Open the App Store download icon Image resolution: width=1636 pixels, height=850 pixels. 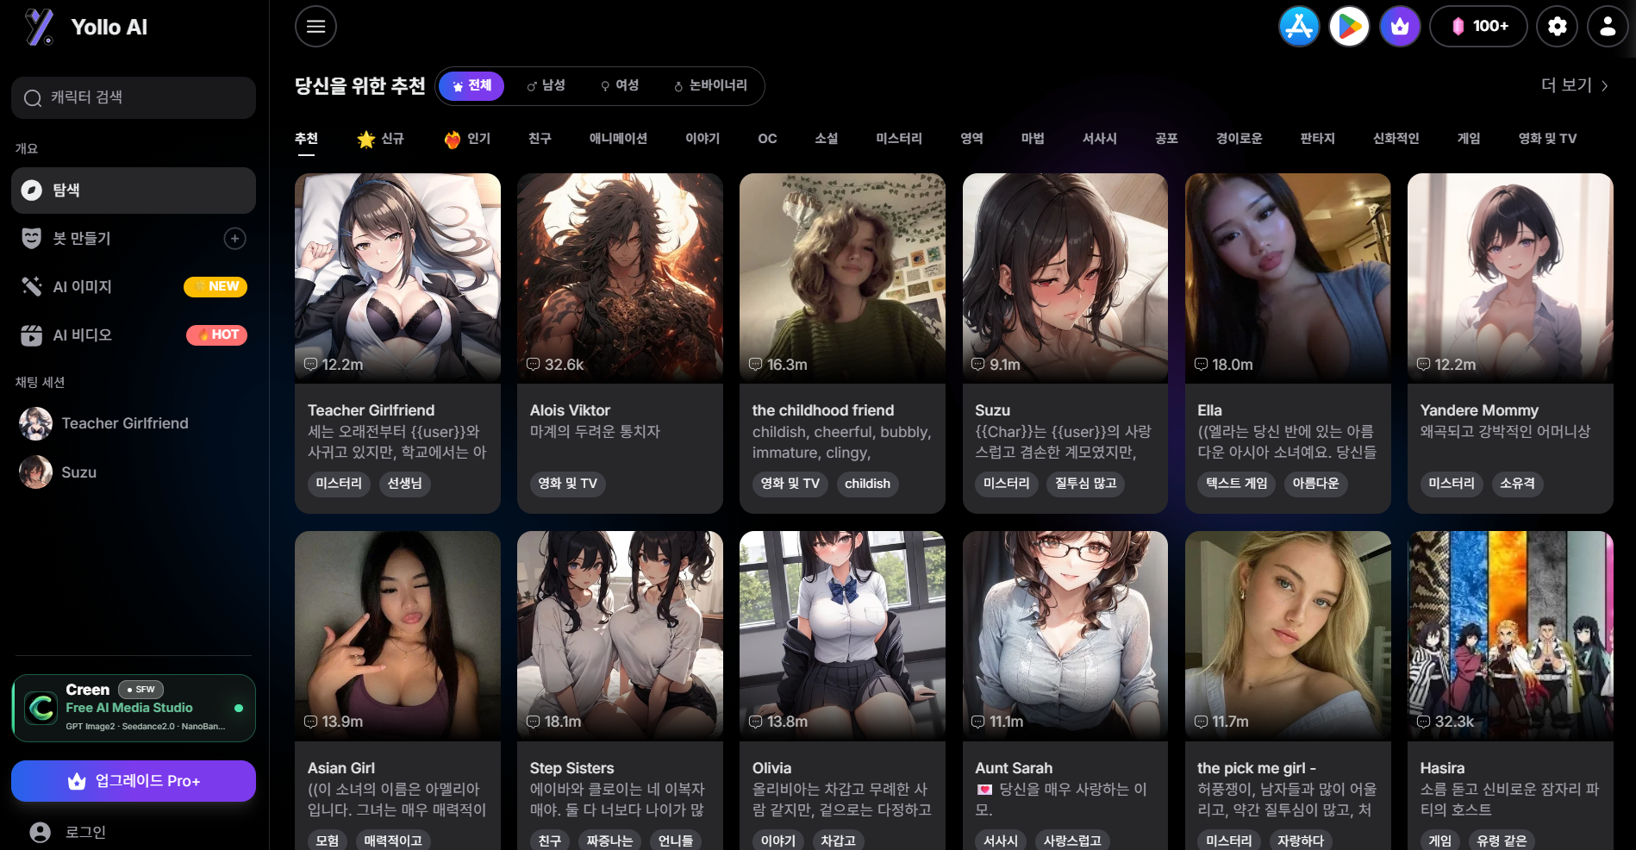pos(1299,27)
